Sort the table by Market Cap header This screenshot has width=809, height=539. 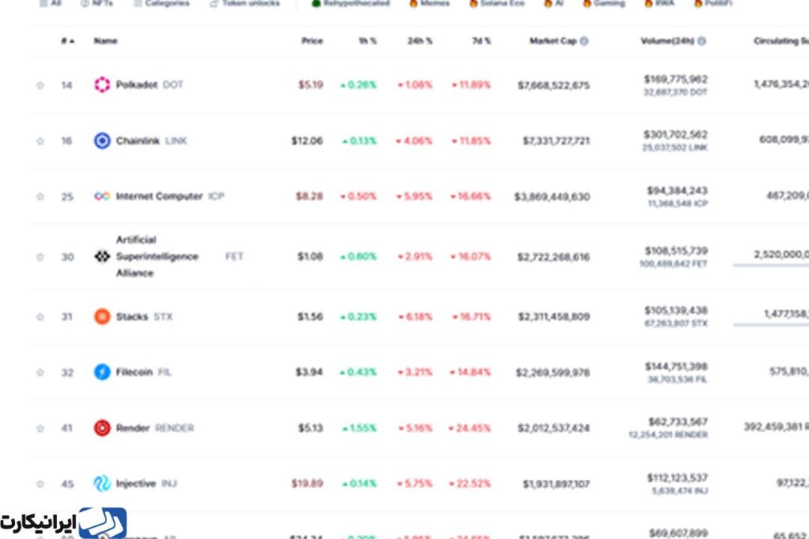click(553, 40)
